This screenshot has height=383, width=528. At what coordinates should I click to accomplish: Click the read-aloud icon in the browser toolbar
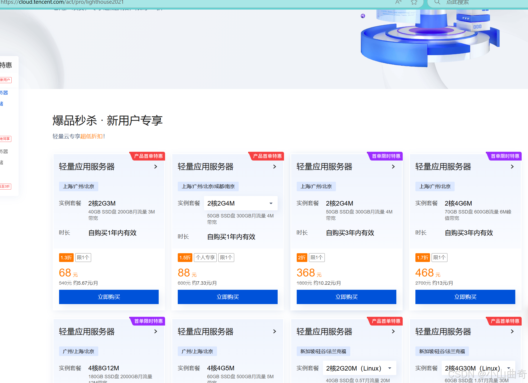pyautogui.click(x=398, y=2)
